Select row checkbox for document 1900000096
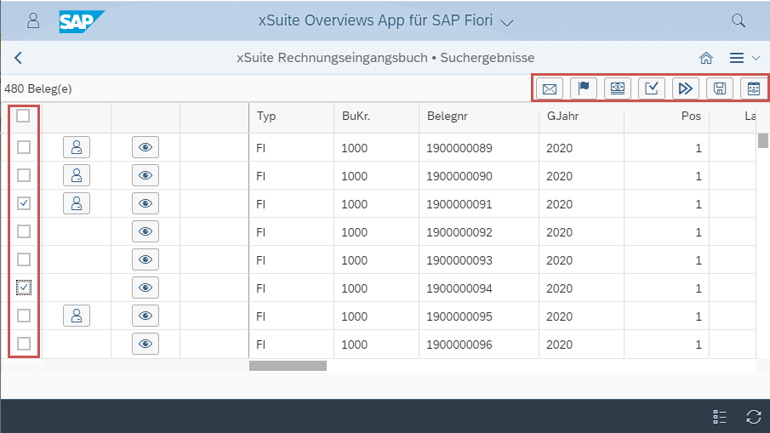770x433 pixels. pyautogui.click(x=24, y=344)
